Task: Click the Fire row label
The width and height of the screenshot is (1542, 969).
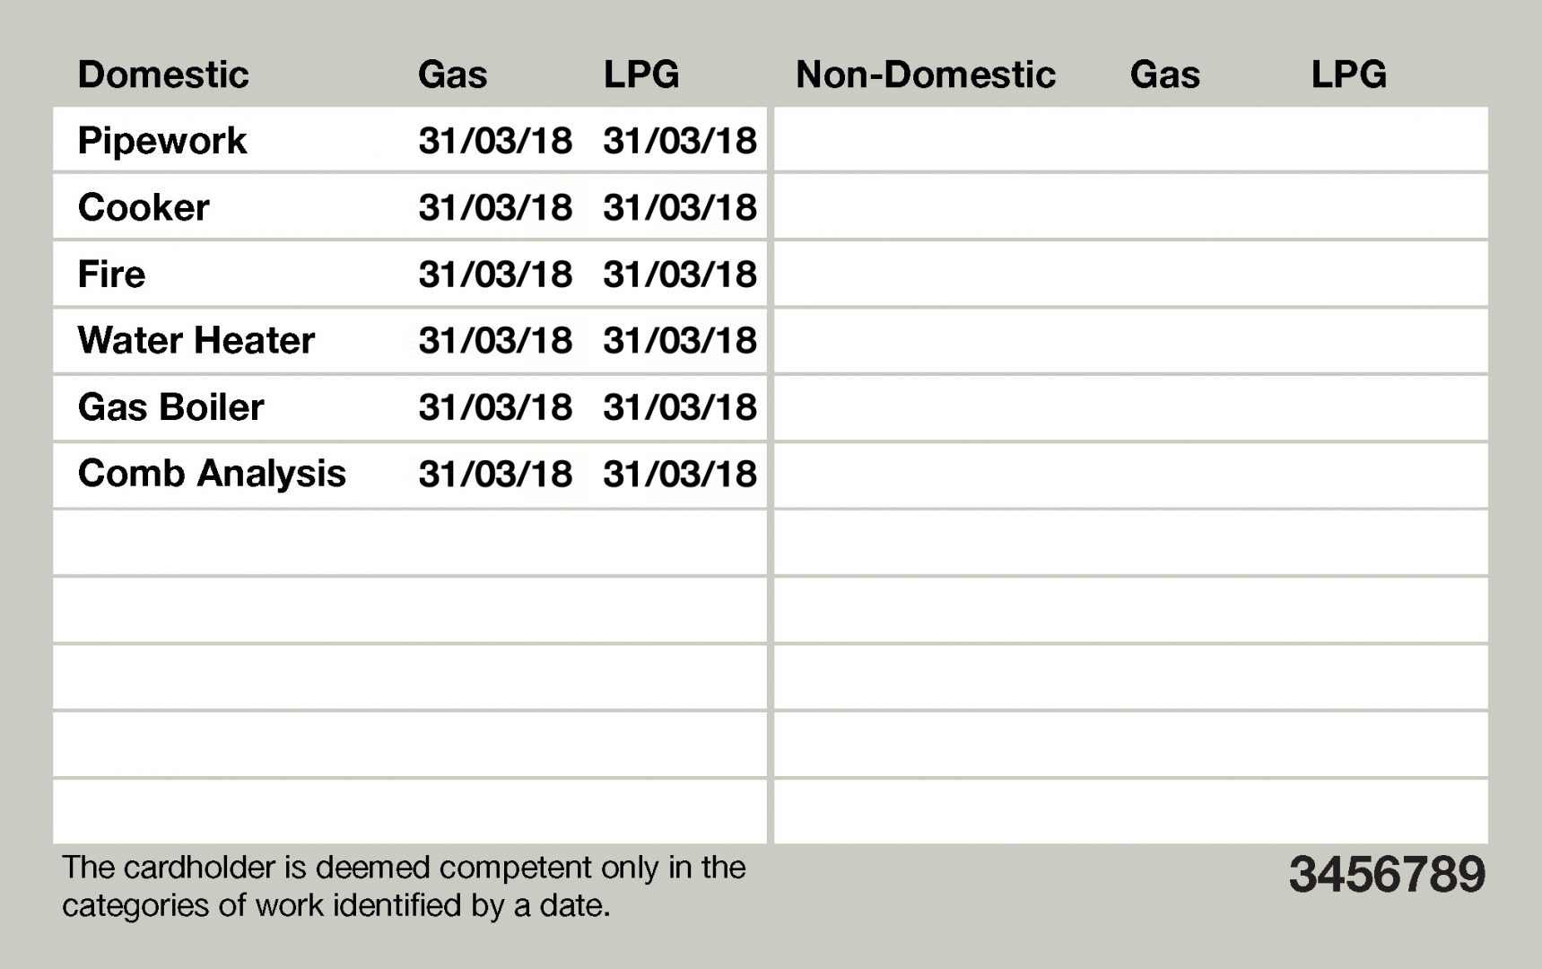Action: click(111, 274)
